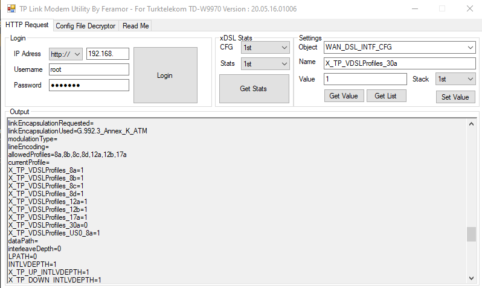Click output scrollbar down arrow

pyautogui.click(x=471, y=278)
